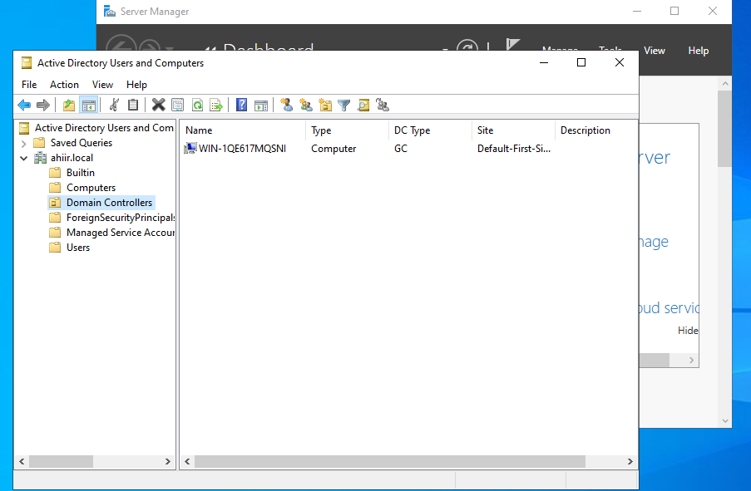Open the Help menu in Active Directory

136,85
